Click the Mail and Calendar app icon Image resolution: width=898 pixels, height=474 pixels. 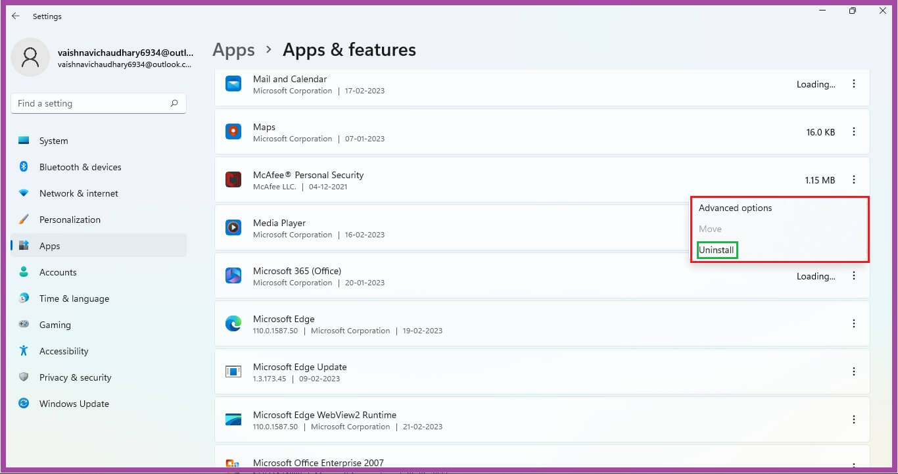click(x=233, y=84)
